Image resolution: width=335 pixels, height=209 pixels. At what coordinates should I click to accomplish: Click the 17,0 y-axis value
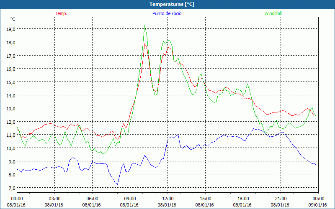(11, 56)
